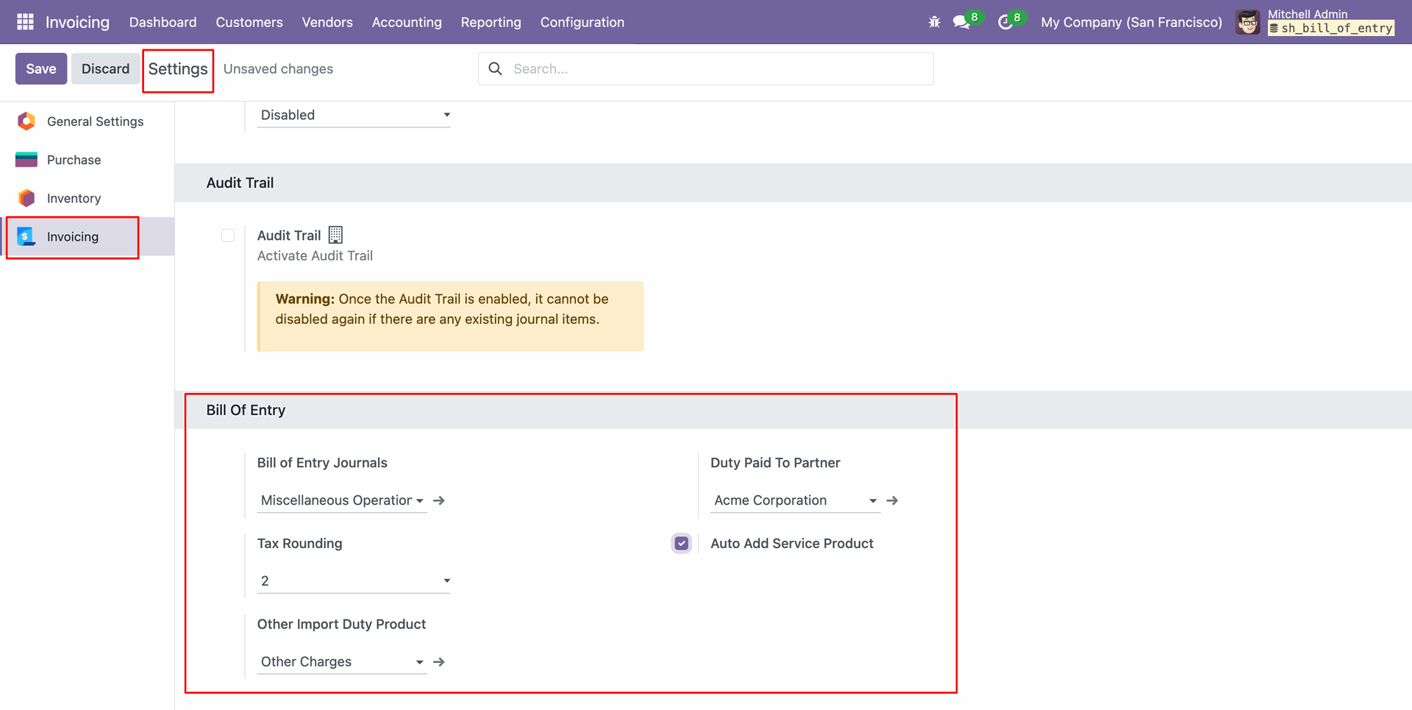Image resolution: width=1412 pixels, height=710 pixels.
Task: Click Mitchell Admin user avatar
Action: [x=1247, y=22]
